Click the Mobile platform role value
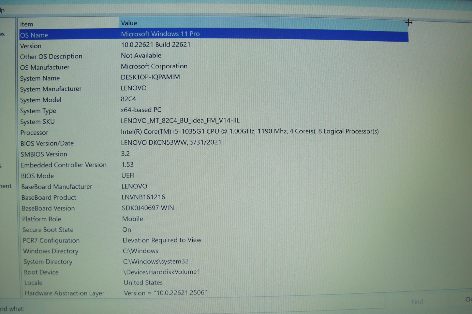The image size is (472, 314). point(133,219)
